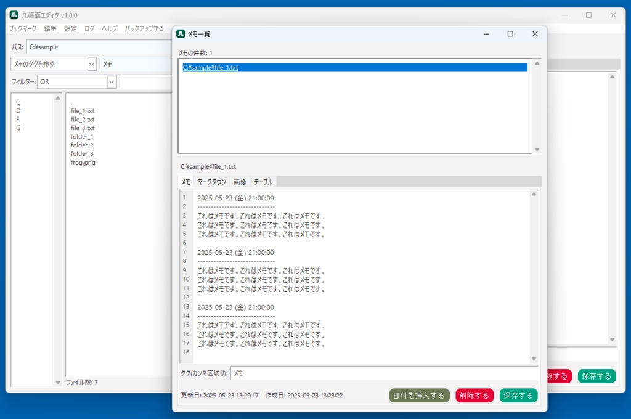This screenshot has width=631, height=419.
Task: Expand the メモのタグを検索 dropdown
Action: click(92, 64)
